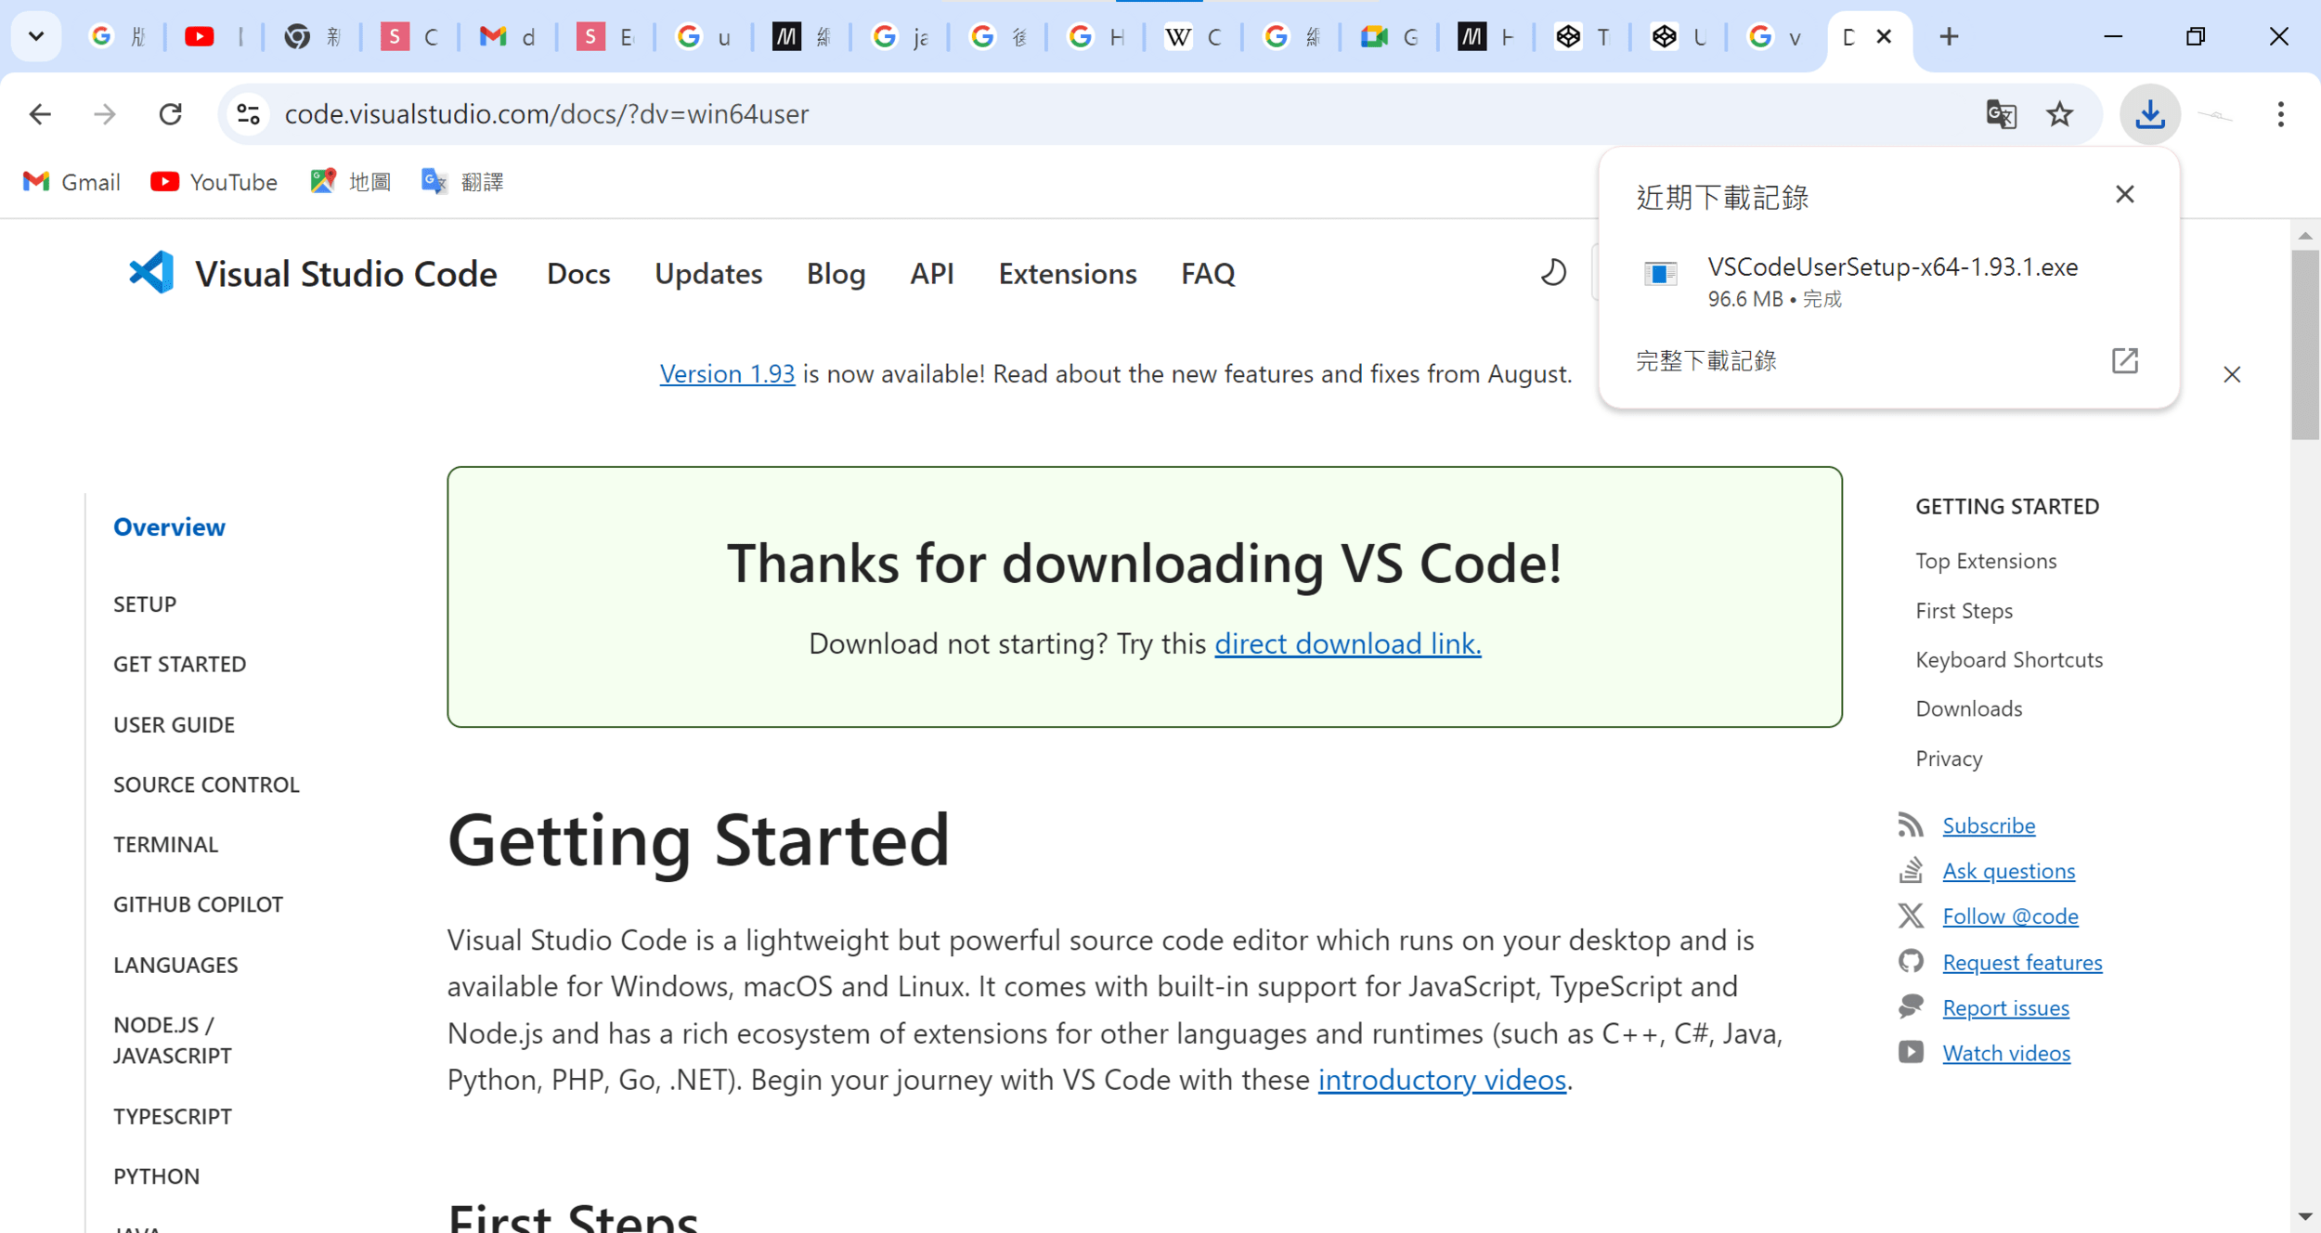Bookmark this page with the star icon

2059,114
